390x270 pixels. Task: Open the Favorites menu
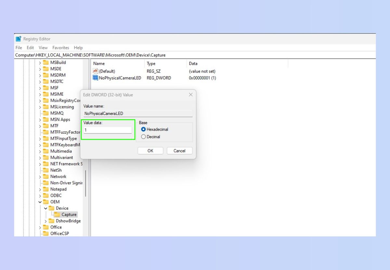60,47
